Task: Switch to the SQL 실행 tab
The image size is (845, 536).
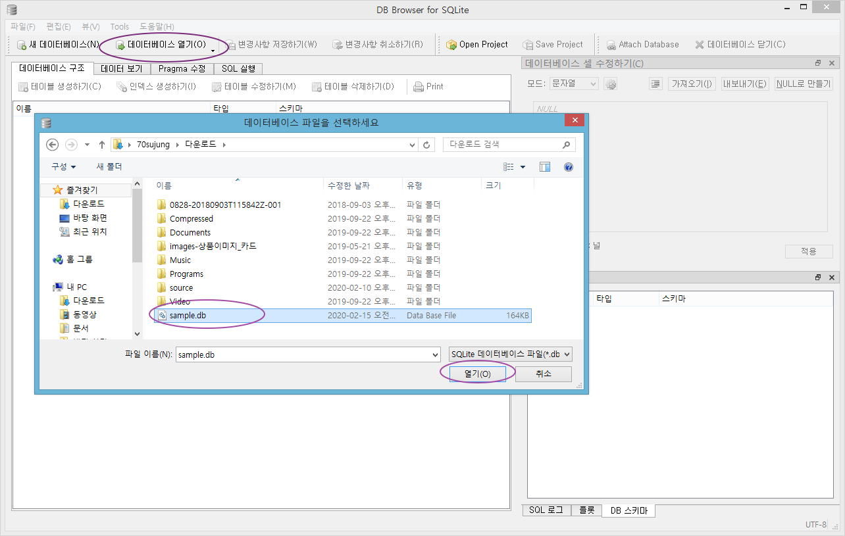Action: [238, 68]
